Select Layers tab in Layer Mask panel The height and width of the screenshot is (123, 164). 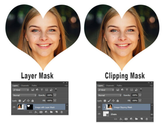coord(15,86)
